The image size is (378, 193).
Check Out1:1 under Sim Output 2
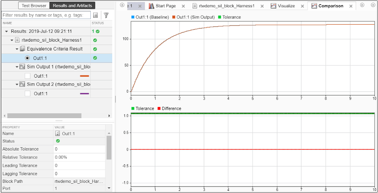[x=28, y=93]
